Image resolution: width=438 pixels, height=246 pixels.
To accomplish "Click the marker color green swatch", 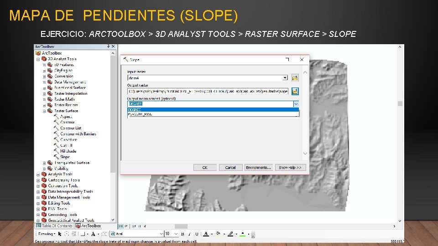I will point(243,234).
